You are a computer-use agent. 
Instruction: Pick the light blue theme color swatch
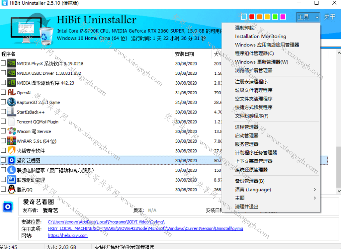point(244,17)
